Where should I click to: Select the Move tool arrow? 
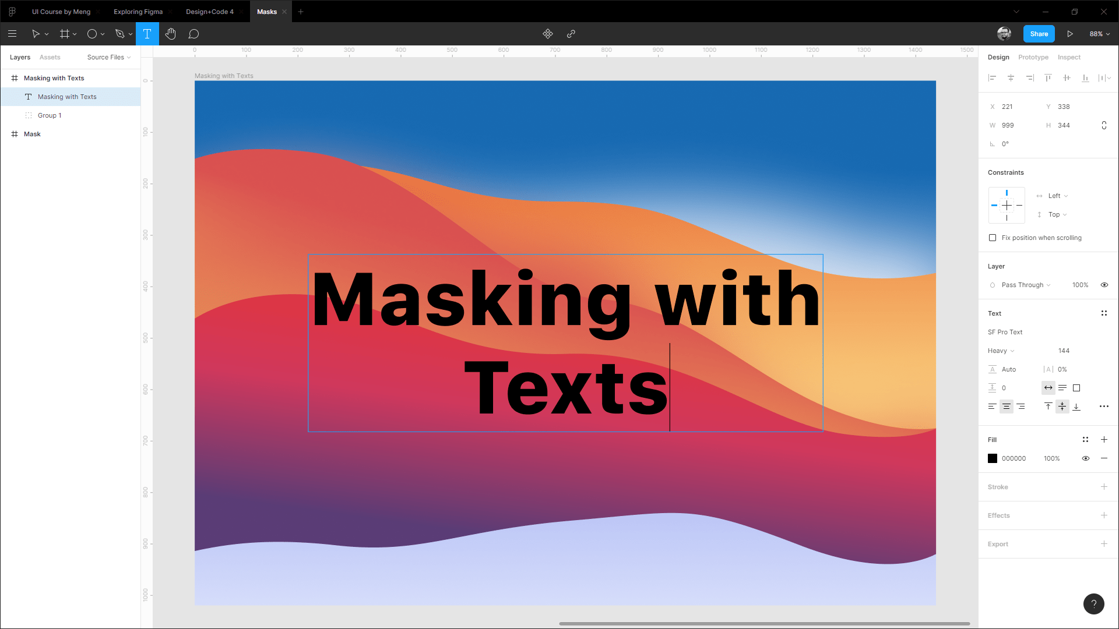pyautogui.click(x=36, y=34)
